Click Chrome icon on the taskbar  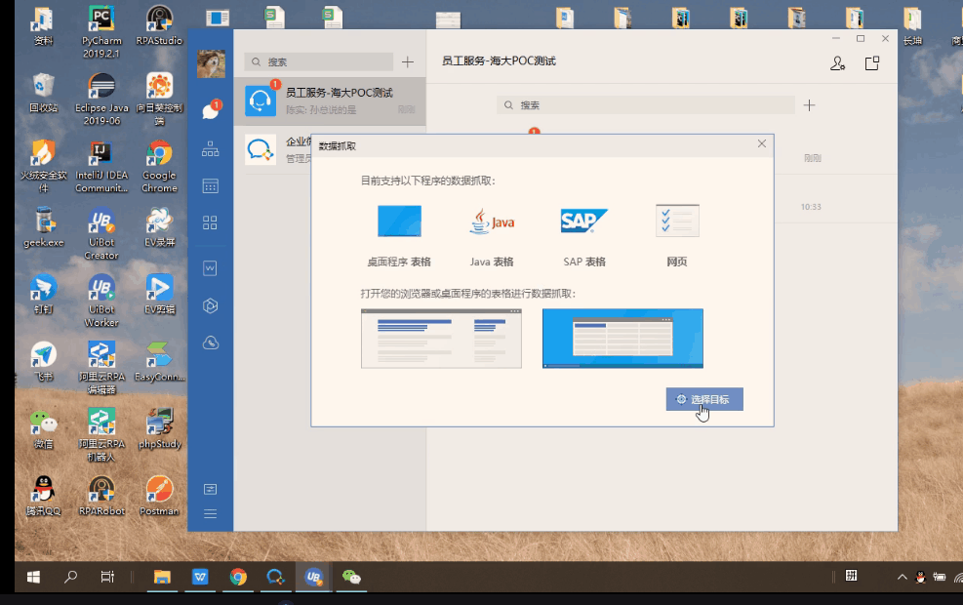click(x=238, y=577)
